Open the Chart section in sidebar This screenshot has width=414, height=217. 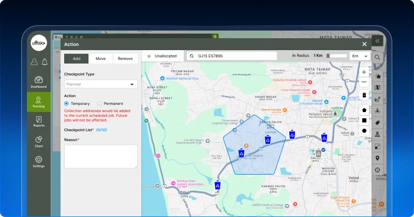click(x=38, y=142)
